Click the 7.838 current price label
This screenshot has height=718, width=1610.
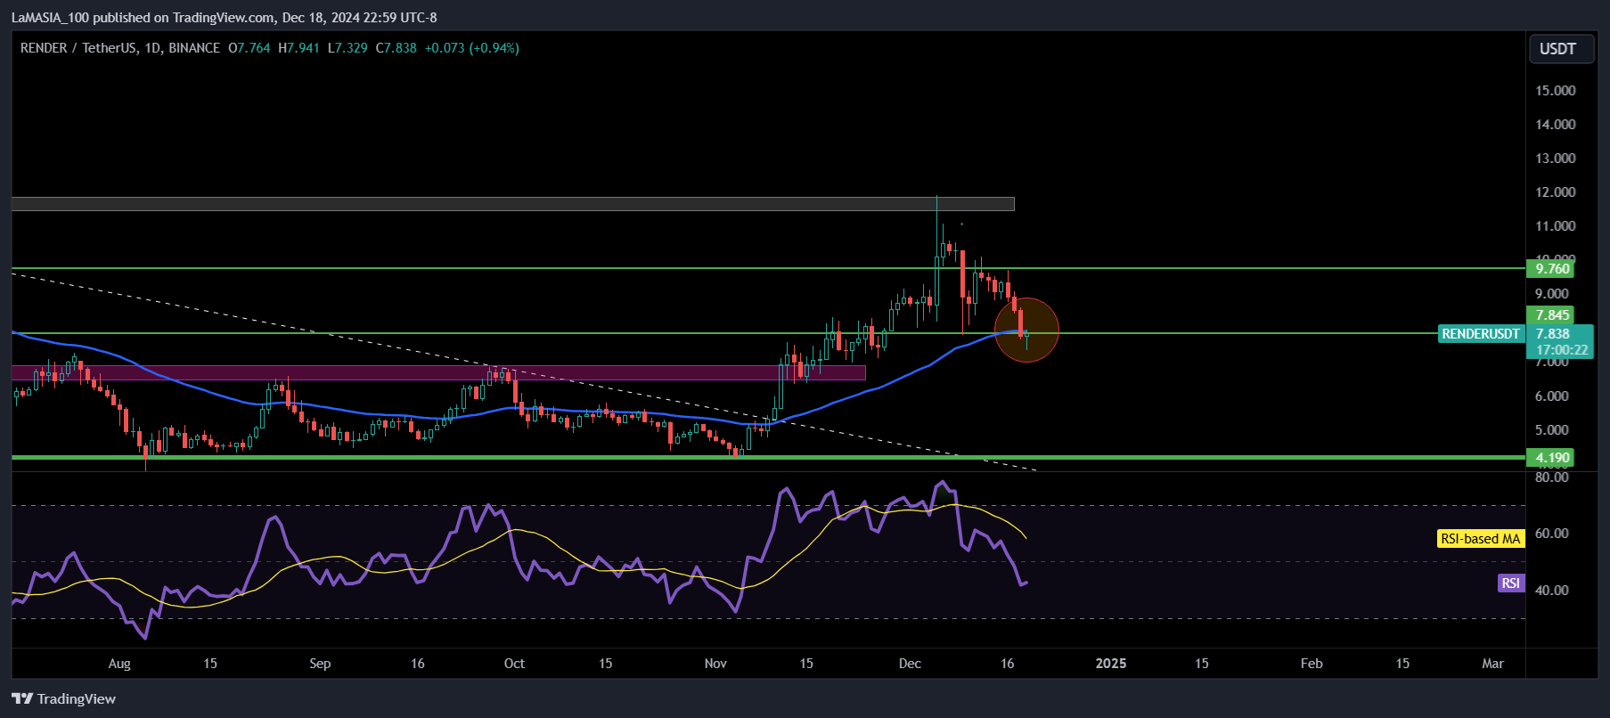tap(1553, 334)
